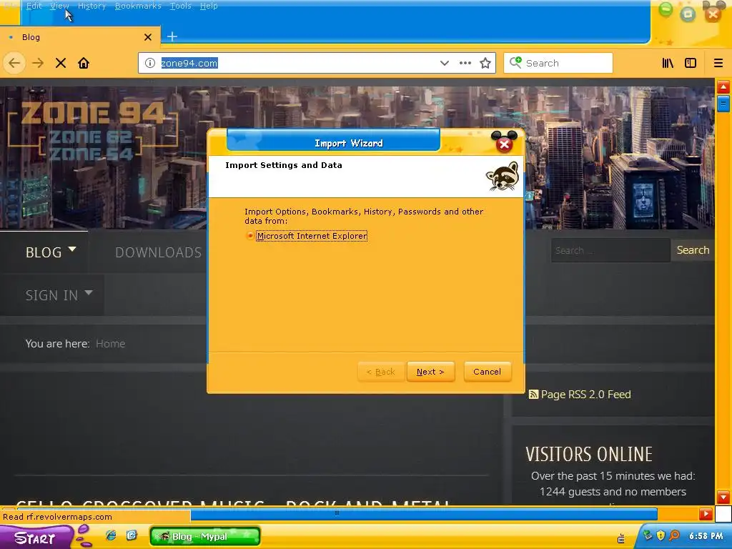Click the second quick launch browser icon
The image size is (732, 549).
132,535
